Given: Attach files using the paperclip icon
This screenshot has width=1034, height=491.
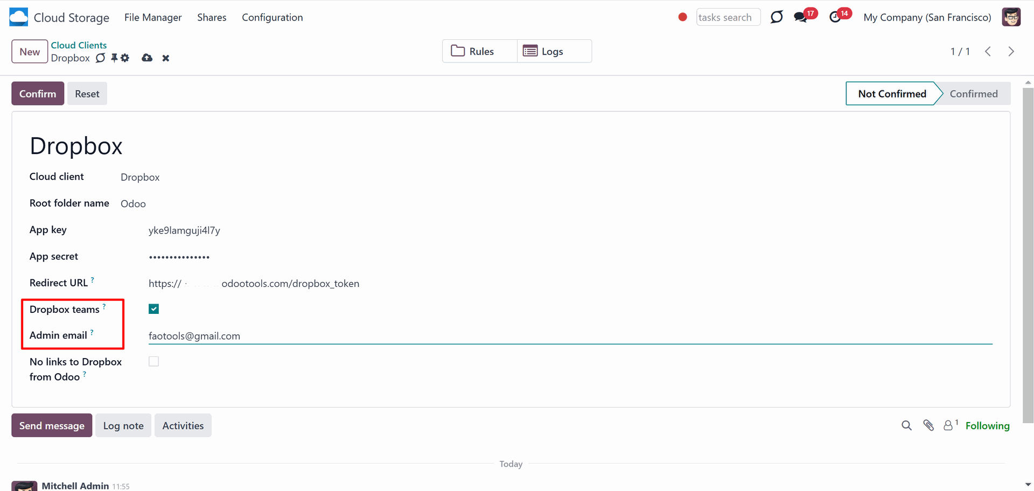Looking at the screenshot, I should tap(928, 425).
